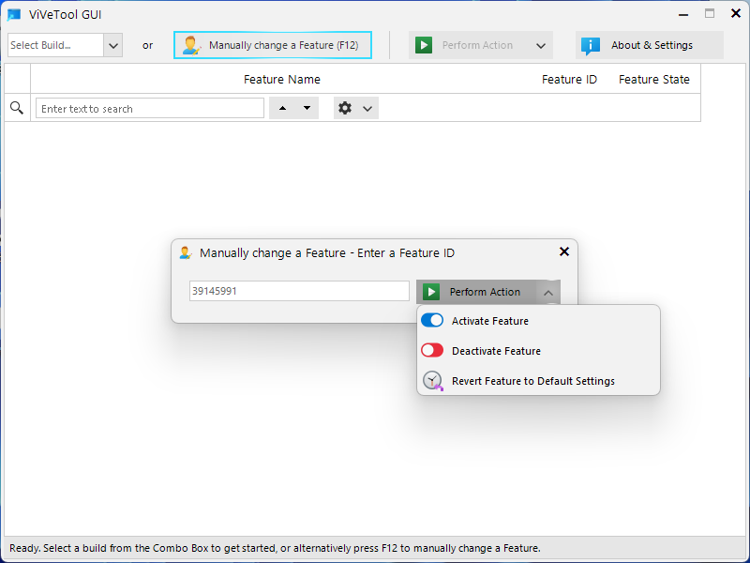Open About & Settings
The image size is (750, 563).
tap(649, 45)
